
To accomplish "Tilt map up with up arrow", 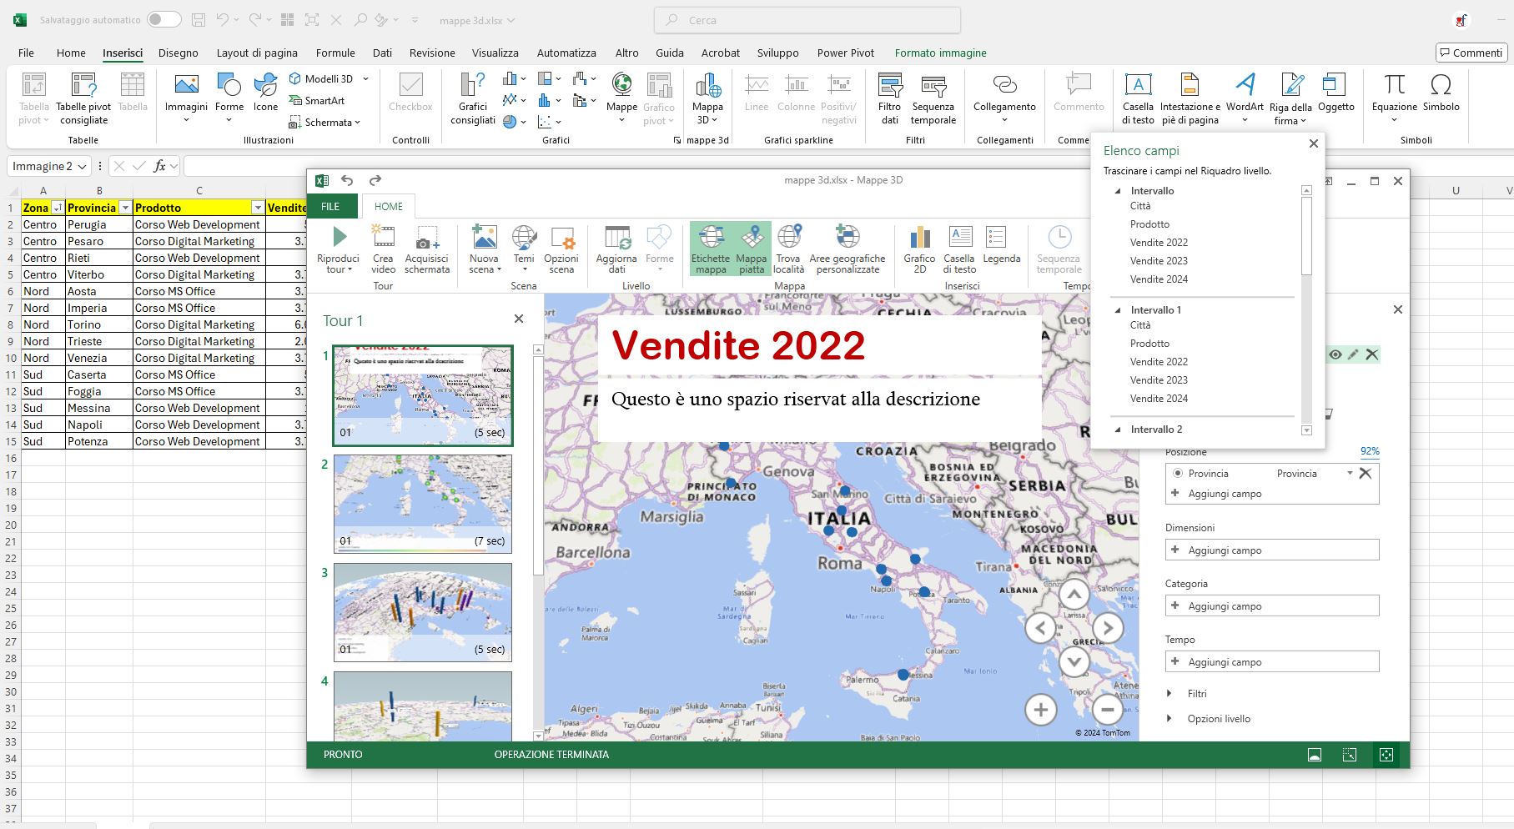I will point(1074,595).
